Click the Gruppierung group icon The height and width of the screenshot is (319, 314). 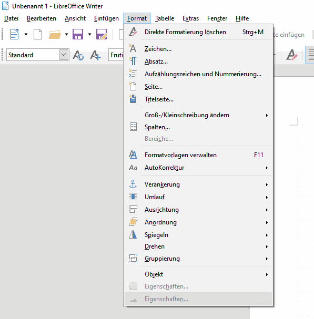pyautogui.click(x=133, y=258)
